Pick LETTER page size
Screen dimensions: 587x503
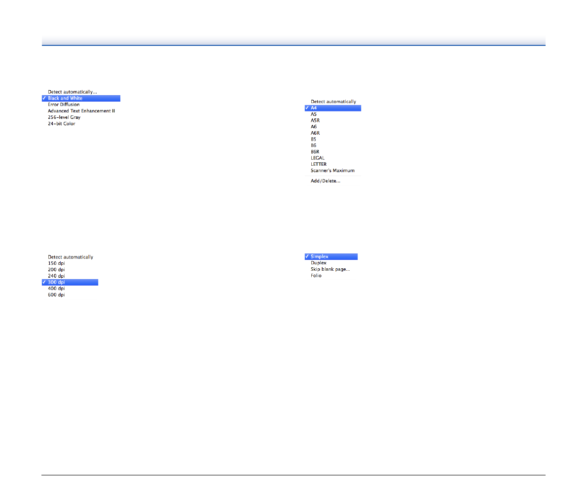319,164
